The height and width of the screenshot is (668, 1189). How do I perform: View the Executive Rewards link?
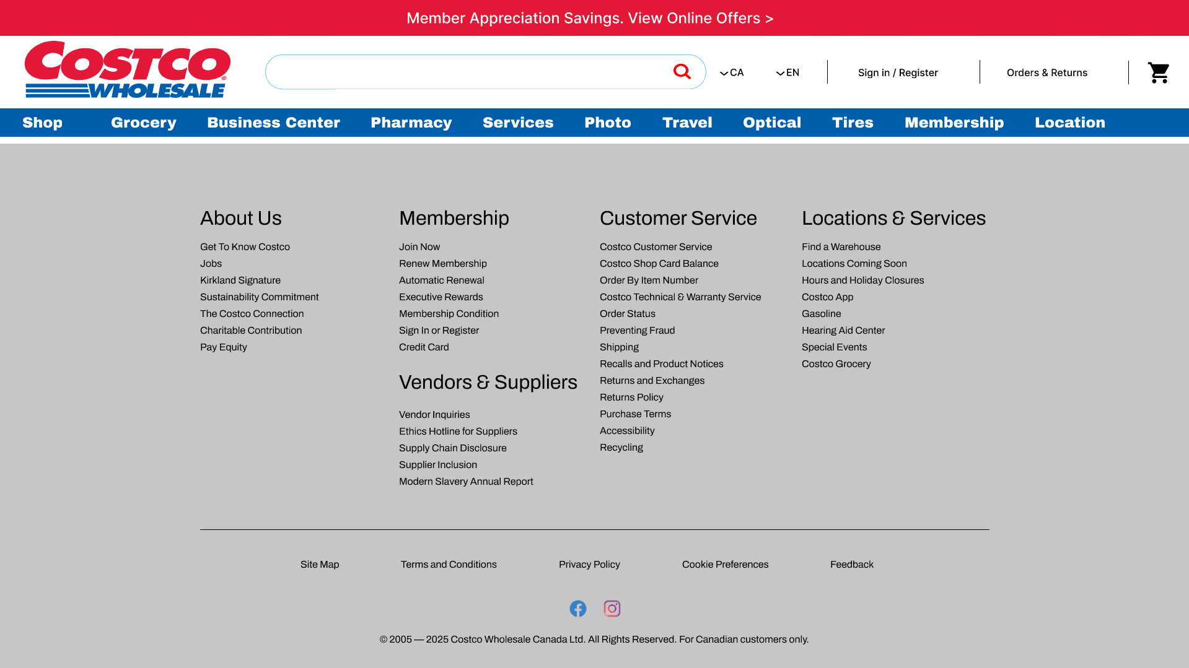click(x=441, y=297)
